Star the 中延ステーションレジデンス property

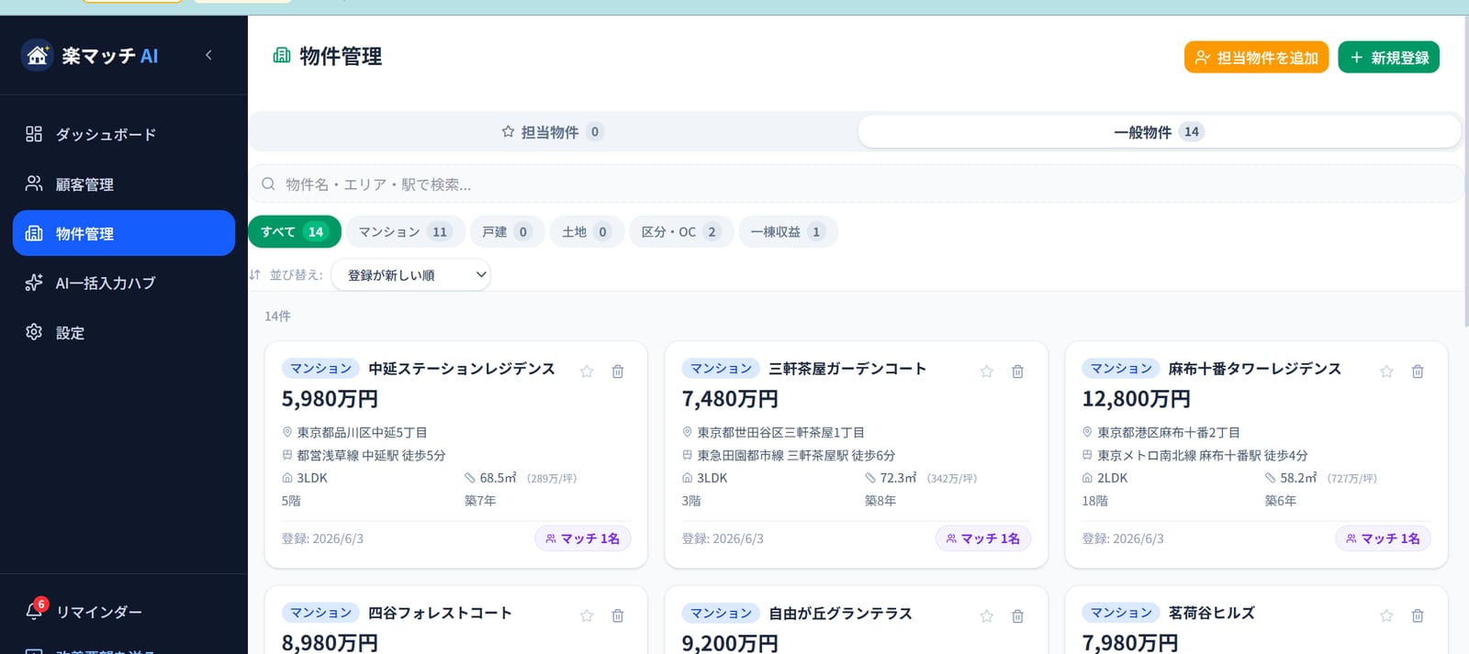coord(587,371)
